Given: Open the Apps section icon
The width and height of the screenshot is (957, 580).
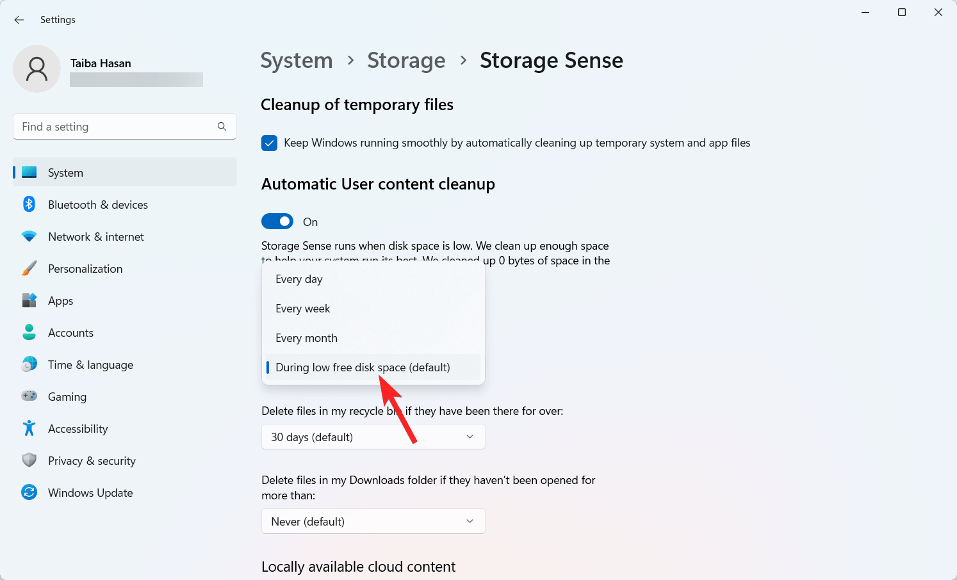Looking at the screenshot, I should tap(29, 300).
